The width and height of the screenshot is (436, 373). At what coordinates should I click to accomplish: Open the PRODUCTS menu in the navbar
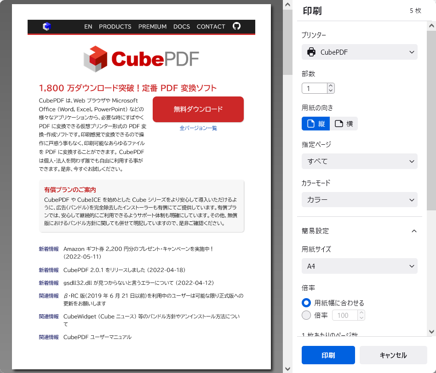tap(115, 26)
